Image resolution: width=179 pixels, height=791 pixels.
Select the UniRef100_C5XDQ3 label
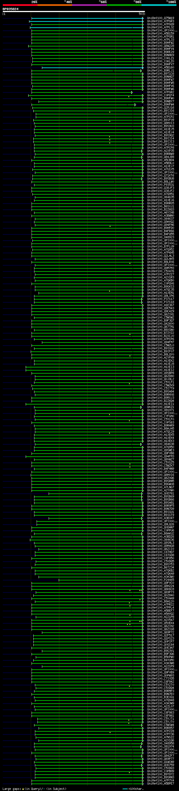tap(161, 768)
